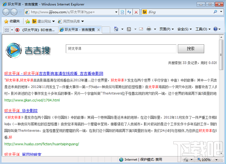
Task: Click the 环太平洋 search input field
Action: 121,49
